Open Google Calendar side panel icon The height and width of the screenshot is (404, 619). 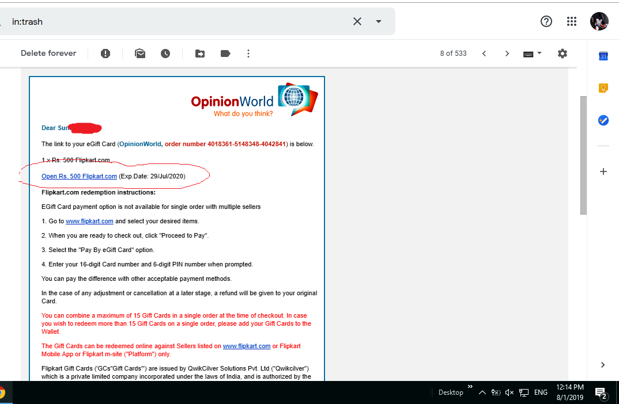click(x=603, y=56)
